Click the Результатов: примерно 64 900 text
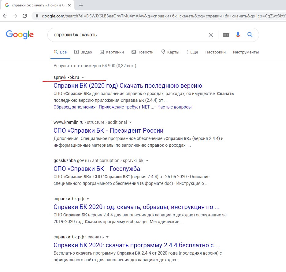This screenshot has width=286, height=272. [x=95, y=66]
